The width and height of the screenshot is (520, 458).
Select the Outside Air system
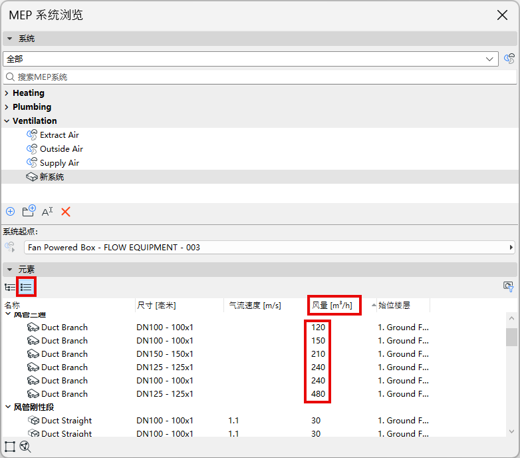click(x=260, y=148)
